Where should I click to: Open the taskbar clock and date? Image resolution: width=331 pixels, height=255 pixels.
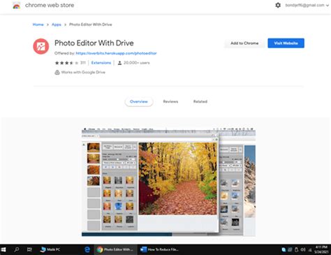coord(321,249)
